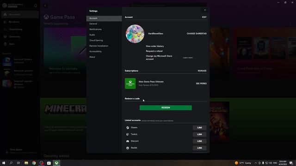The height and width of the screenshot is (166, 296).
Task: Click the Reddit logo icon
Action: (x=128, y=148)
